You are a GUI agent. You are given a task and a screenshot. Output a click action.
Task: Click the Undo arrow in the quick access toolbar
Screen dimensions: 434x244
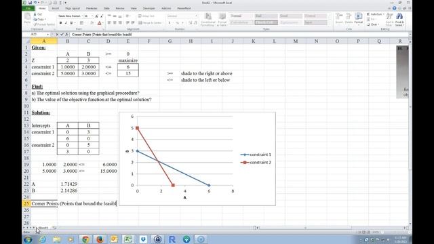35,3
